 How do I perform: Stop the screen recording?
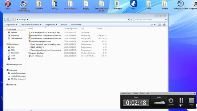coord(191,102)
